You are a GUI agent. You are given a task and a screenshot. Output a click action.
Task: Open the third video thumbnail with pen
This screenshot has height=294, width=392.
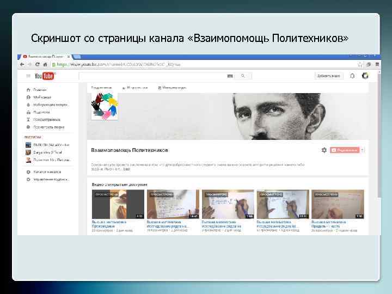228,204
